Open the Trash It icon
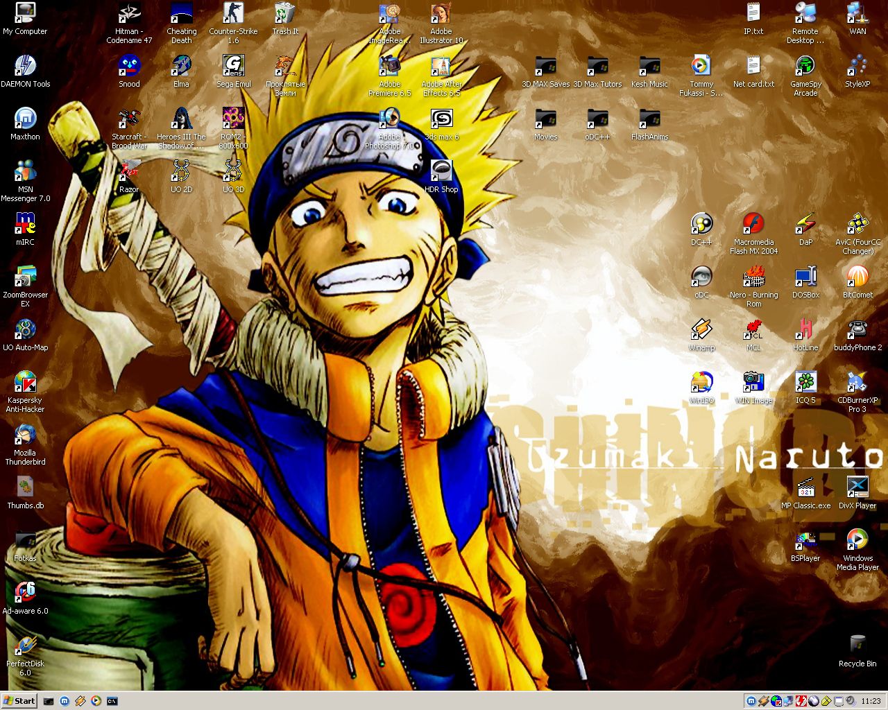This screenshot has width=888, height=710. 285,19
